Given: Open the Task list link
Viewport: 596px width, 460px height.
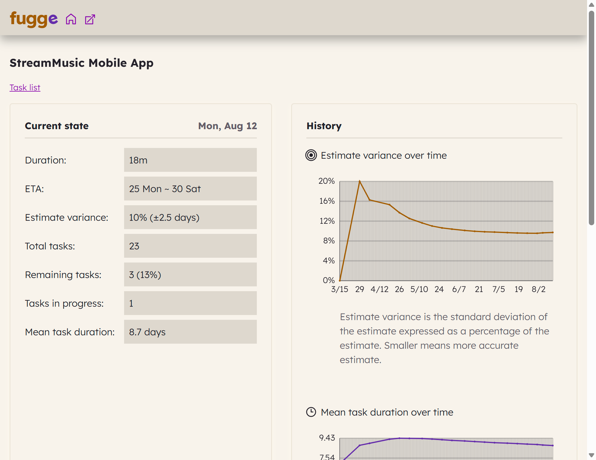Looking at the screenshot, I should [x=25, y=87].
